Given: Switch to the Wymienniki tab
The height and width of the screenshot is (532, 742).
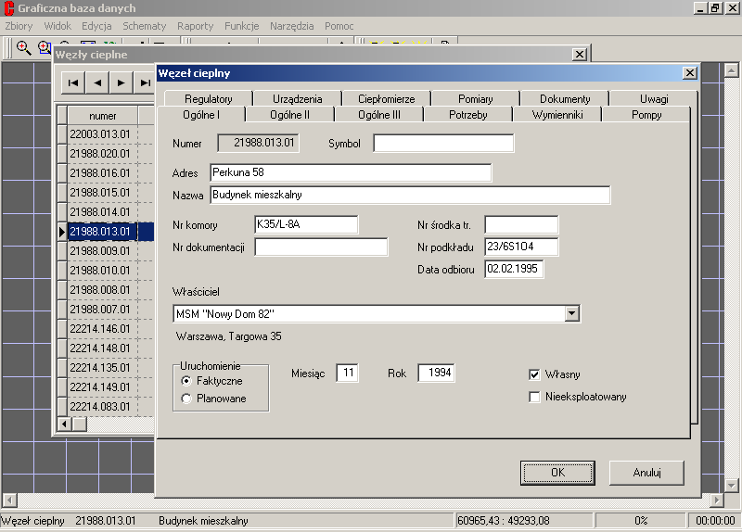Looking at the screenshot, I should click(556, 115).
